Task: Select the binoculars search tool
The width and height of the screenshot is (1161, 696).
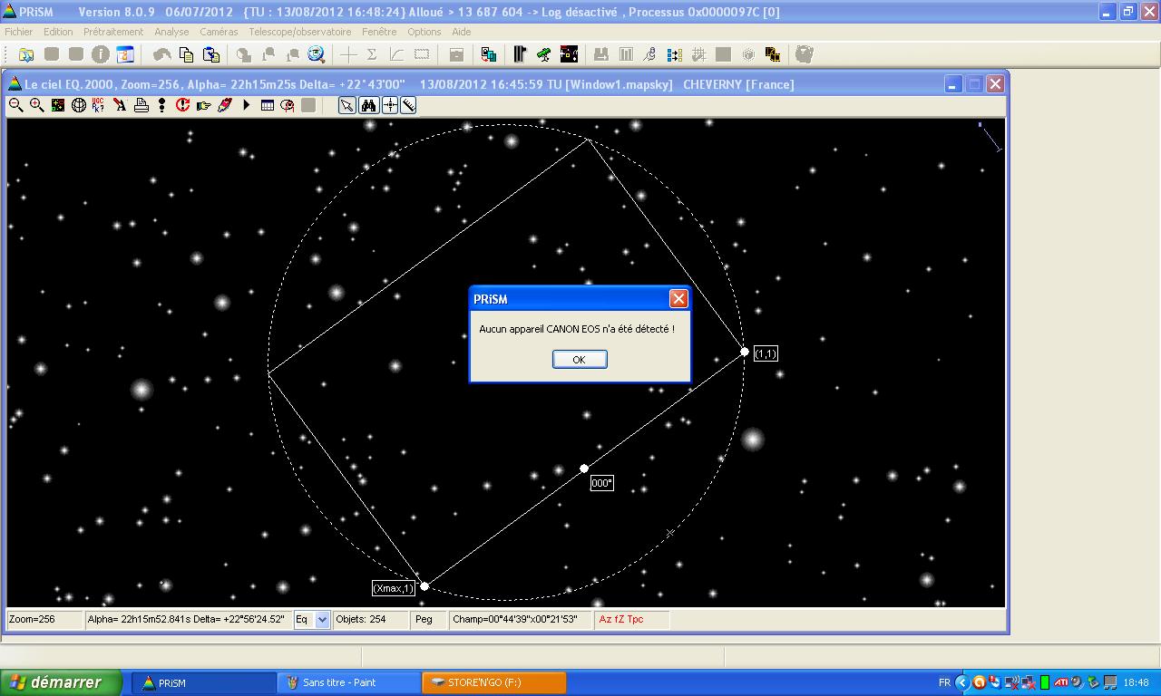Action: [x=368, y=105]
